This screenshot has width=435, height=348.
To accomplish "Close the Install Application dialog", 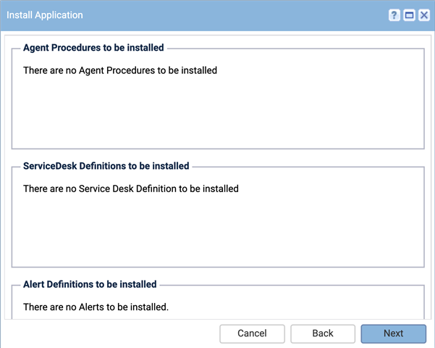I will tap(424, 15).
